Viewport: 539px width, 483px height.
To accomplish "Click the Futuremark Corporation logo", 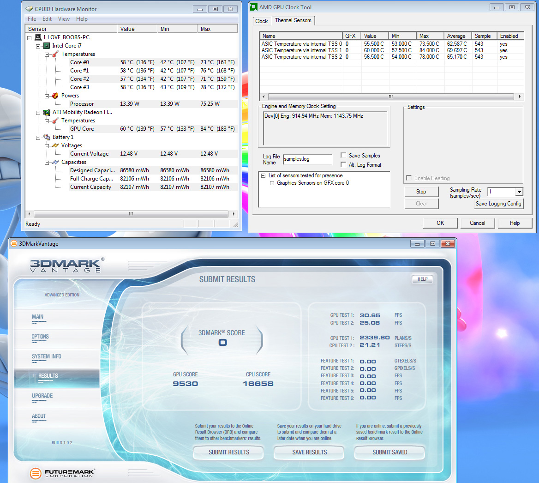I will click(62, 473).
